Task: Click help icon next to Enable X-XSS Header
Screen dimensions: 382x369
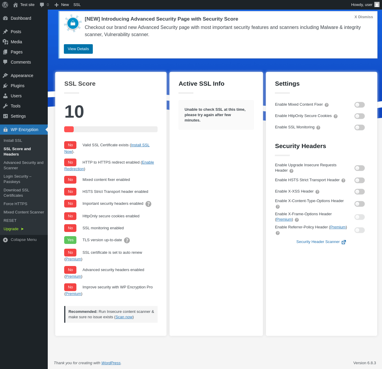Action: [317, 192]
